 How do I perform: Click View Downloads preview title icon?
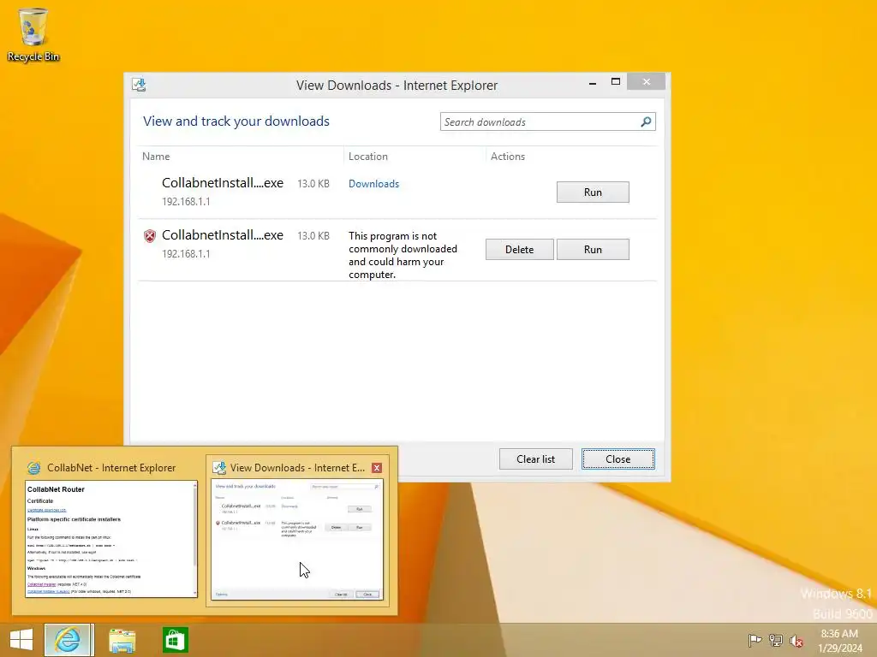[218, 468]
